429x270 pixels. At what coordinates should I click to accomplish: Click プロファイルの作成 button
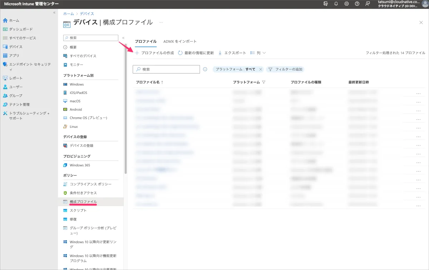tap(154, 53)
